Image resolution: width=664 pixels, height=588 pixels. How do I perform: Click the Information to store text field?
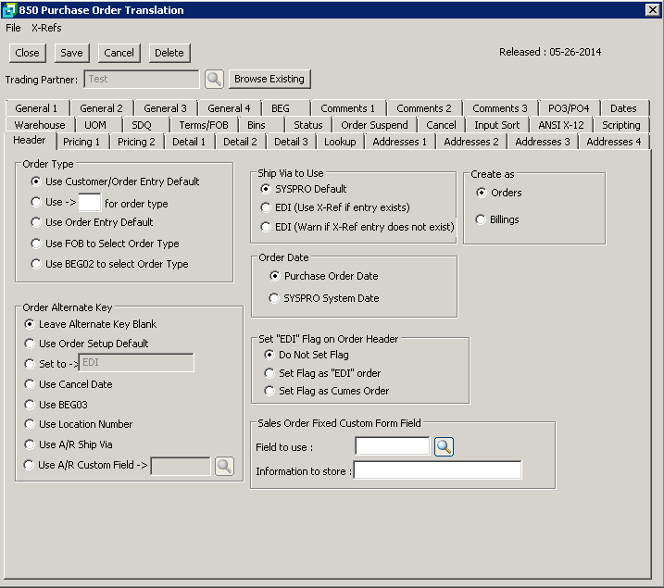[x=437, y=471]
